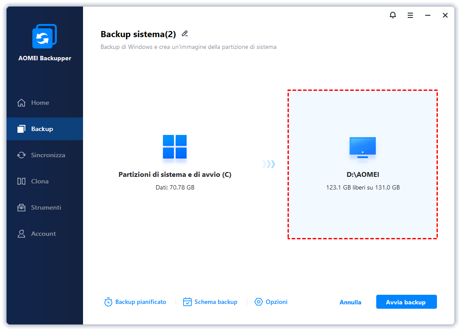The image size is (461, 331).
Task: Click the pencil icon to rename backup
Action: point(185,34)
